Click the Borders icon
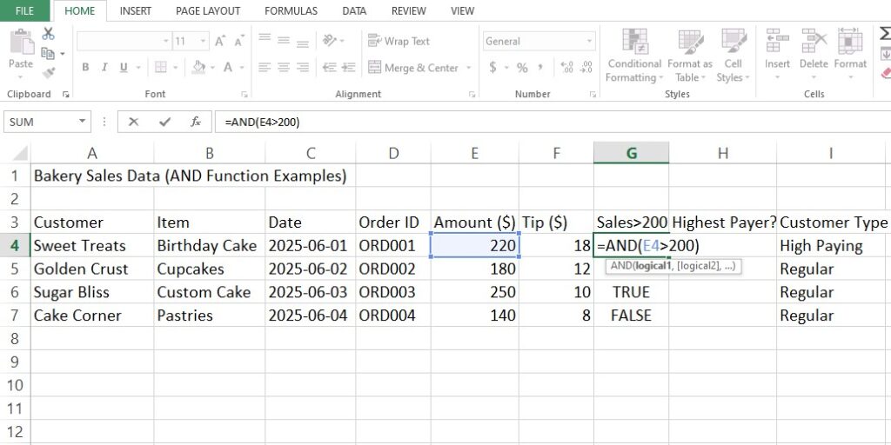This screenshot has width=891, height=445. 161,68
